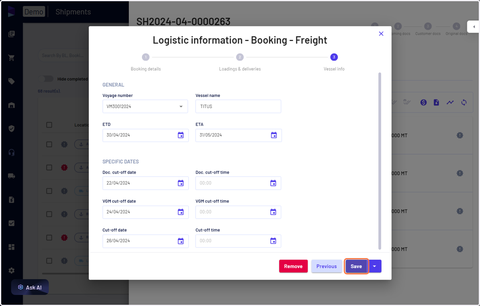The height and width of the screenshot is (306, 480).
Task: Tick the second shipment row checkbox
Action: point(49,168)
